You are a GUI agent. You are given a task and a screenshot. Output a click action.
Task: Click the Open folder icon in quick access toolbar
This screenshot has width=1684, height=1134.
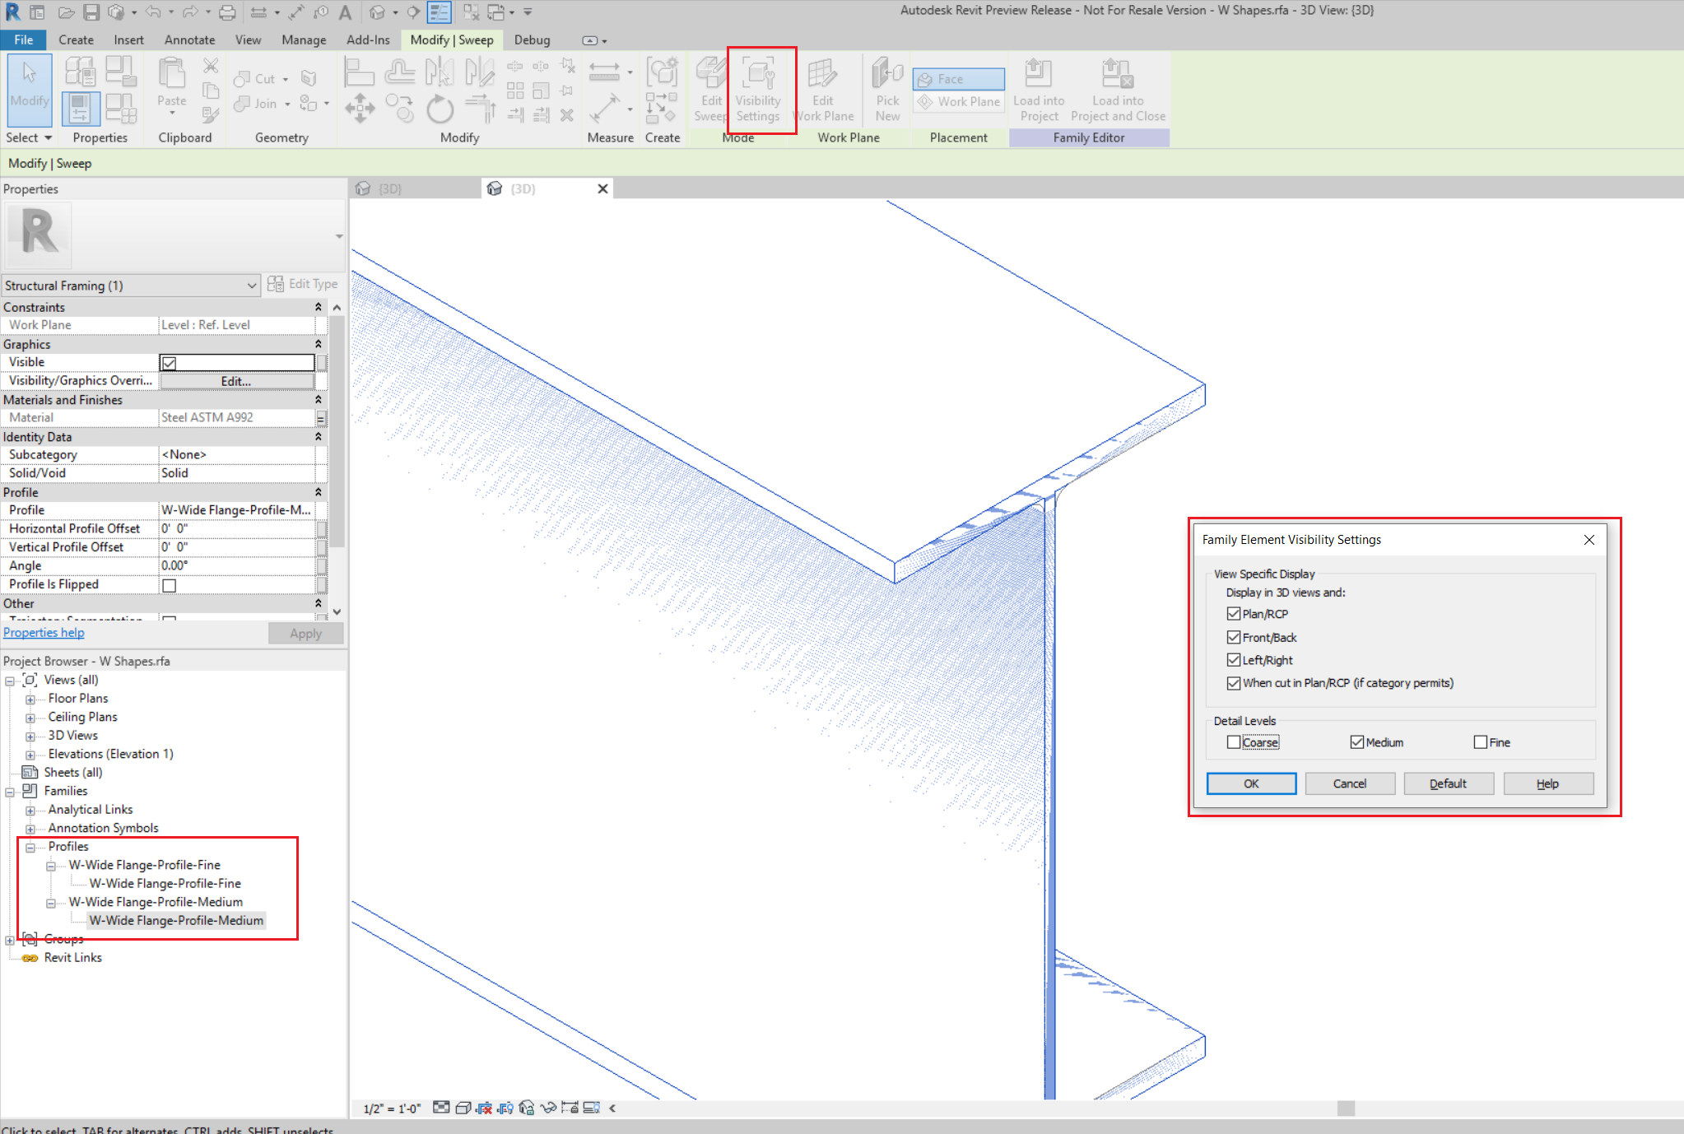[x=67, y=12]
